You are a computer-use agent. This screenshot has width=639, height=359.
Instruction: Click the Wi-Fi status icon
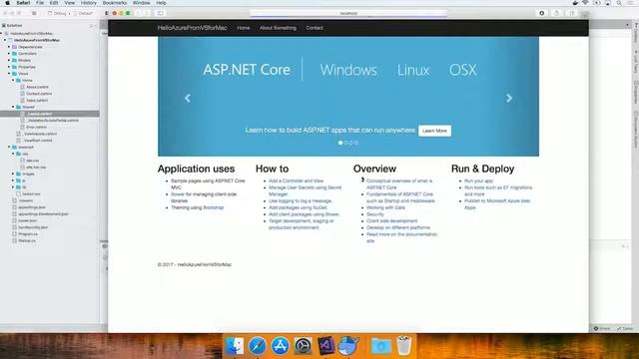585,3
